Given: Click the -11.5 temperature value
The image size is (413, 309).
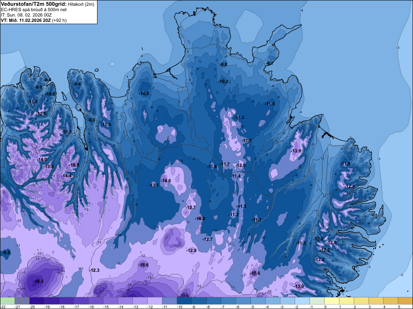Looking at the screenshot, I should 270,104.
